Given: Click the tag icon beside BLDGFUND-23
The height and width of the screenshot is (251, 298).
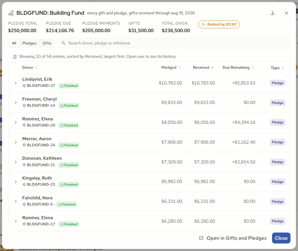Looking at the screenshot, I should coord(24,184).
